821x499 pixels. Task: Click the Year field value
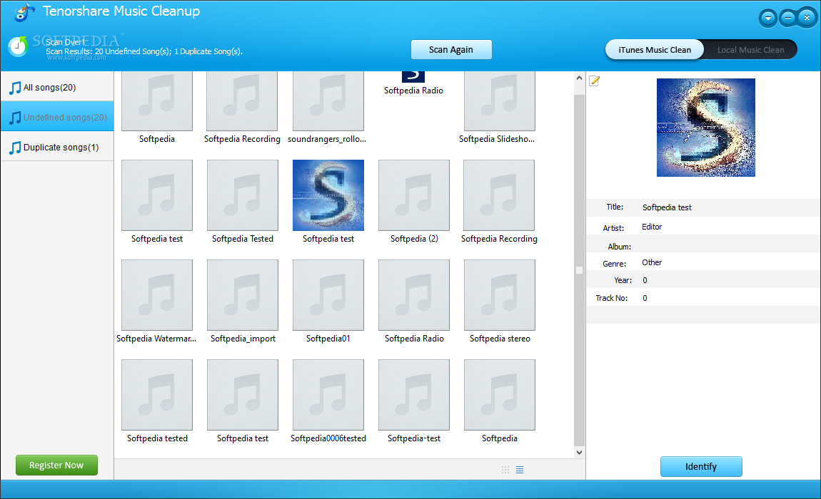[x=645, y=280]
